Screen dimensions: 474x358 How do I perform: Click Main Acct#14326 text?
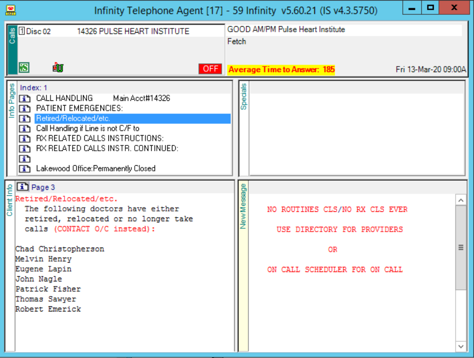(x=141, y=98)
